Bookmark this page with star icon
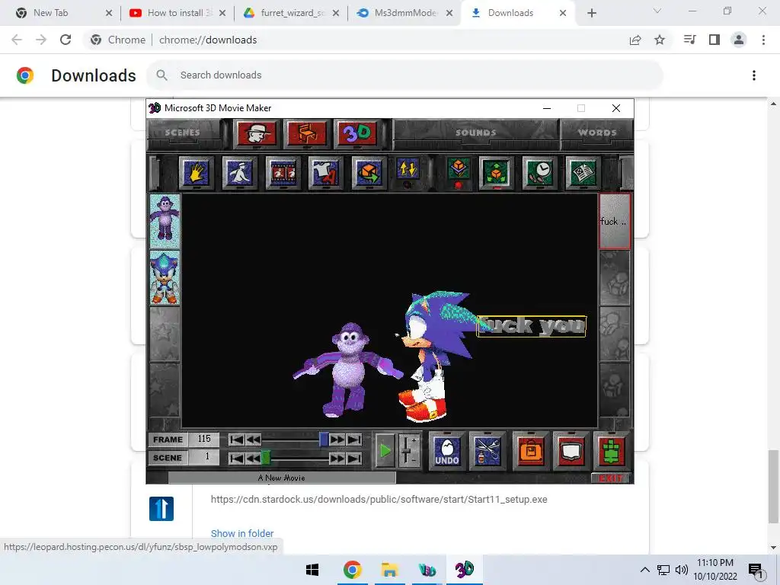The image size is (780, 585). tap(660, 40)
